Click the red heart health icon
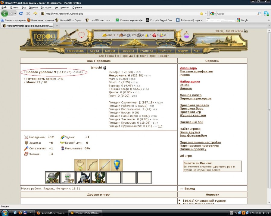 (x=81, y=35)
